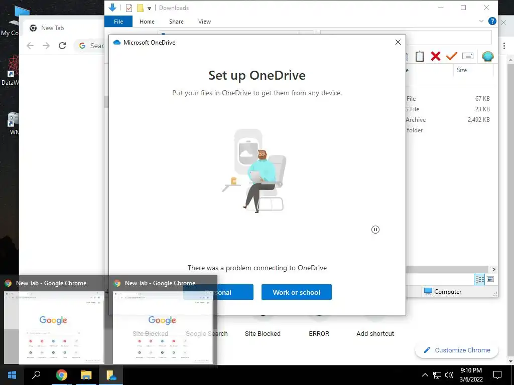The image size is (514, 385).
Task: Open the Customize Quick Access Toolbar dropdown
Action: [x=149, y=8]
